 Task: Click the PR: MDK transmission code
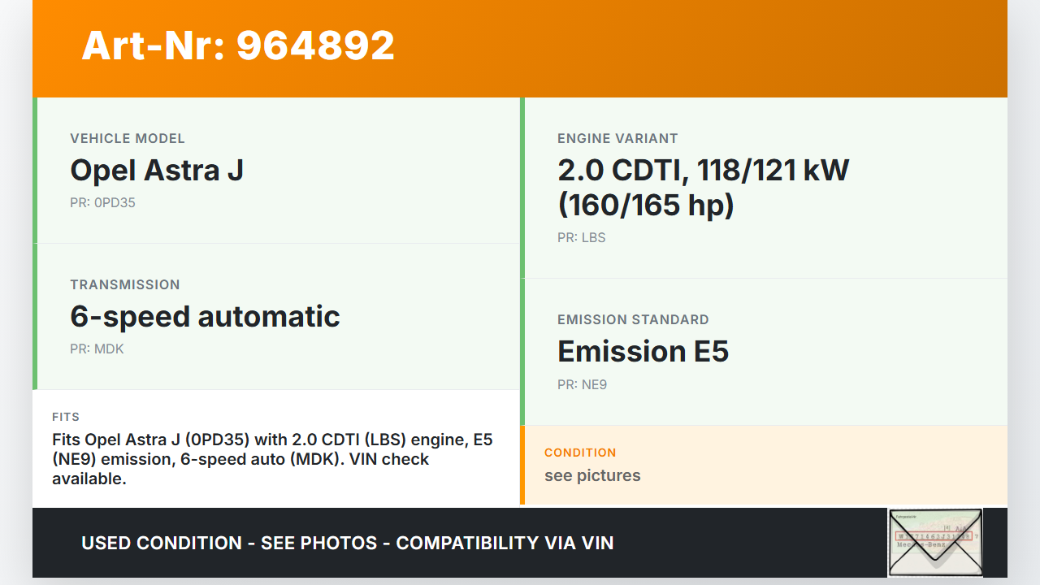97,349
